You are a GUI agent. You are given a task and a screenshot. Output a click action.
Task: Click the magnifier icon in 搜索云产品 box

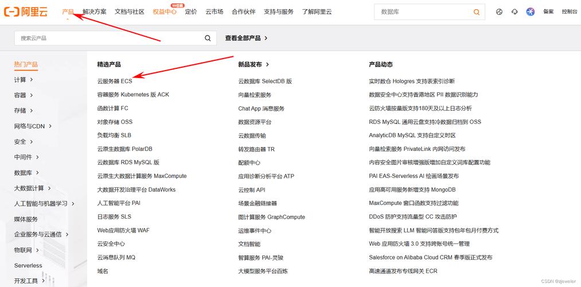[x=208, y=38]
